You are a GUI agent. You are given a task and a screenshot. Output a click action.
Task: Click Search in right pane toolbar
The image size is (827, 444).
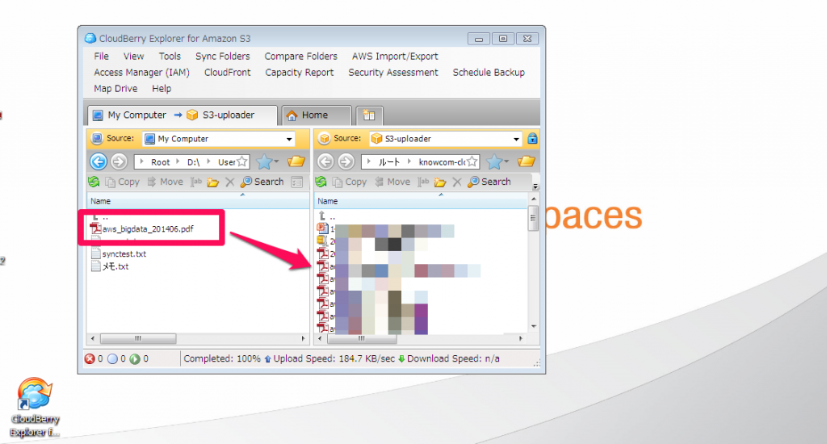489,182
